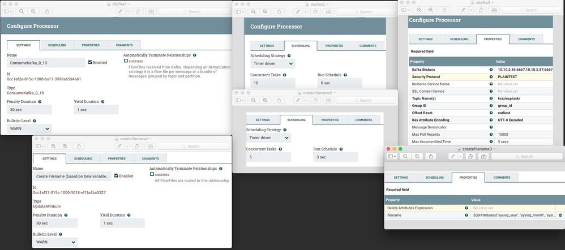Open the markup pen in ckafka1 window

pyautogui.click(x=119, y=11)
